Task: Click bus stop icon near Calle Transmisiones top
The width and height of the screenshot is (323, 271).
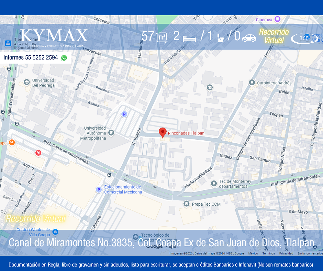Action: tap(9, 69)
